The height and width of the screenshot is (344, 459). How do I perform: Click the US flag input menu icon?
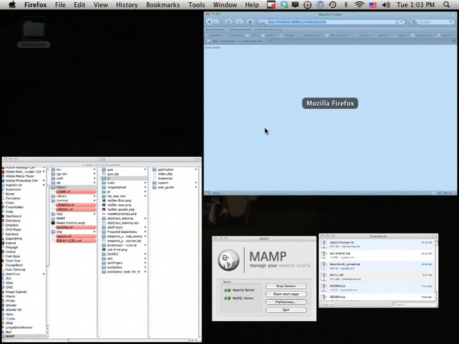pyautogui.click(x=373, y=5)
